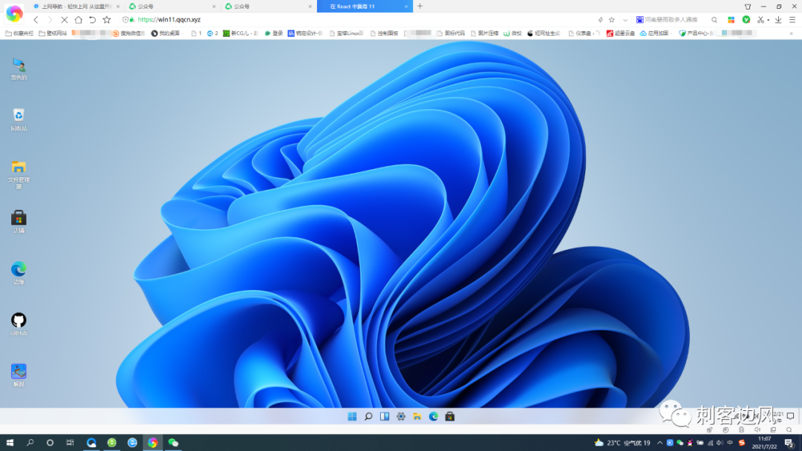
Task: Click the address bar showing win11.qqcn.xyz
Action: click(x=358, y=19)
